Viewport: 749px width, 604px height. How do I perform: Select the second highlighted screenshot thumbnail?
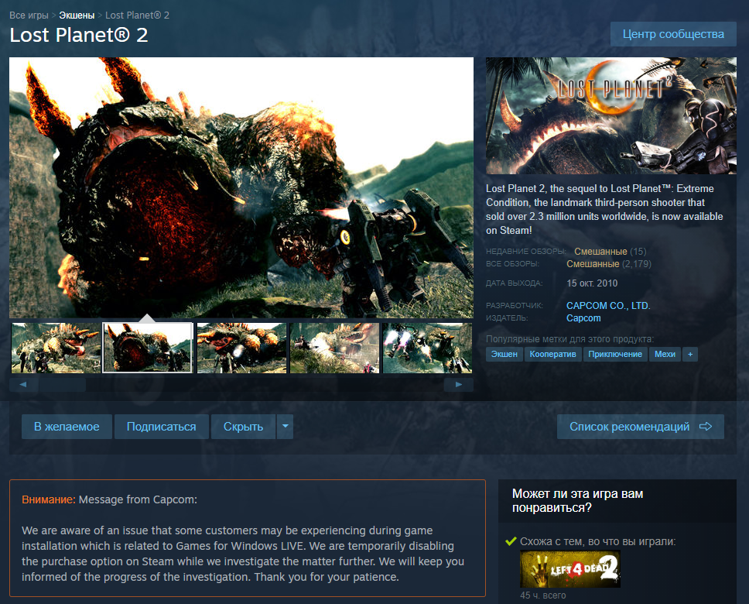(x=148, y=348)
